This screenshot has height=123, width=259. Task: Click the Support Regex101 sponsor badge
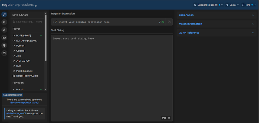[12, 95]
